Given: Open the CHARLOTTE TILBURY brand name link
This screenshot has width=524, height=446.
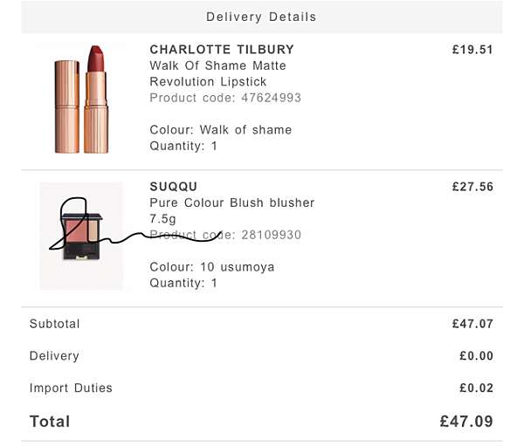Looking at the screenshot, I should click(222, 50).
